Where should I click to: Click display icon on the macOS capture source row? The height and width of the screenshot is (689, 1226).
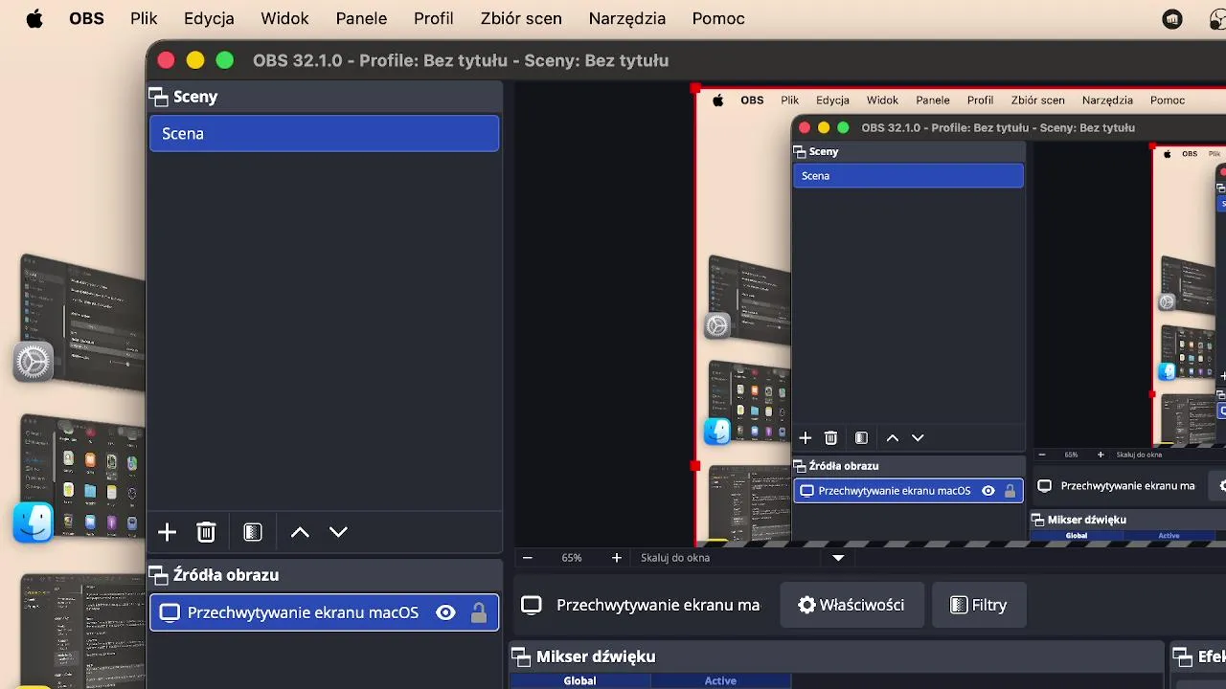tap(170, 613)
